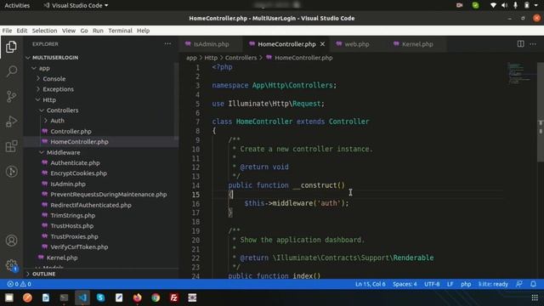Click the feedback icon in status bar

[519, 284]
